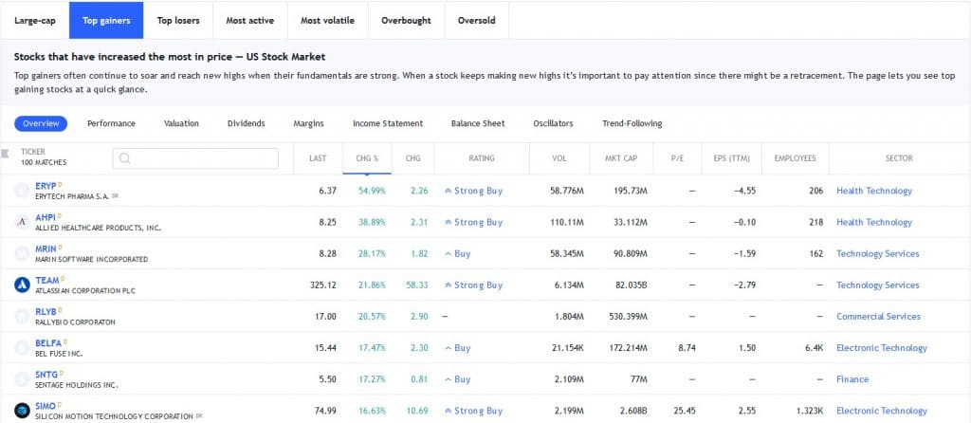Open the BELFA ticker link
Image resolution: width=971 pixels, height=423 pixels.
(x=48, y=343)
